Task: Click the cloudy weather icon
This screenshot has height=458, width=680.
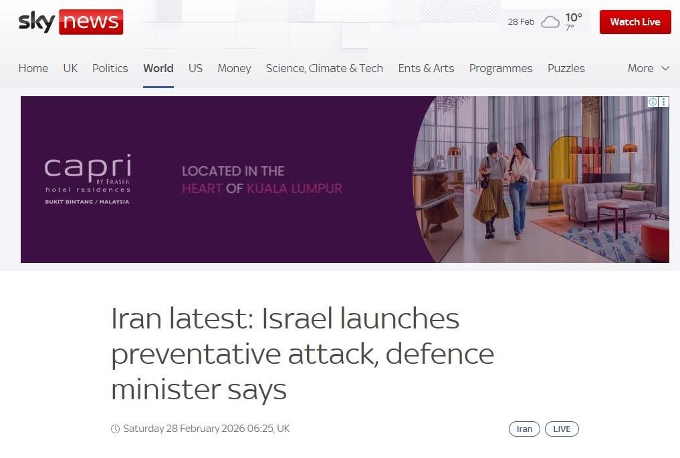Action: tap(550, 21)
